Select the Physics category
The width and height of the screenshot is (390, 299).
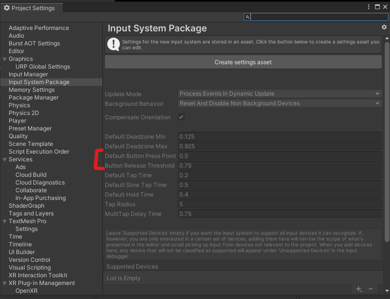(x=19, y=105)
